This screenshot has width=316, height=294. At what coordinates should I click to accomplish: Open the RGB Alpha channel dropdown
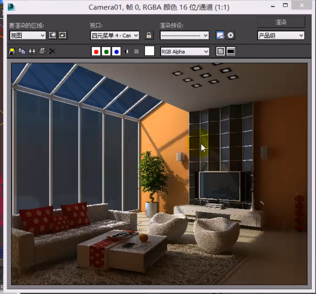[185, 52]
